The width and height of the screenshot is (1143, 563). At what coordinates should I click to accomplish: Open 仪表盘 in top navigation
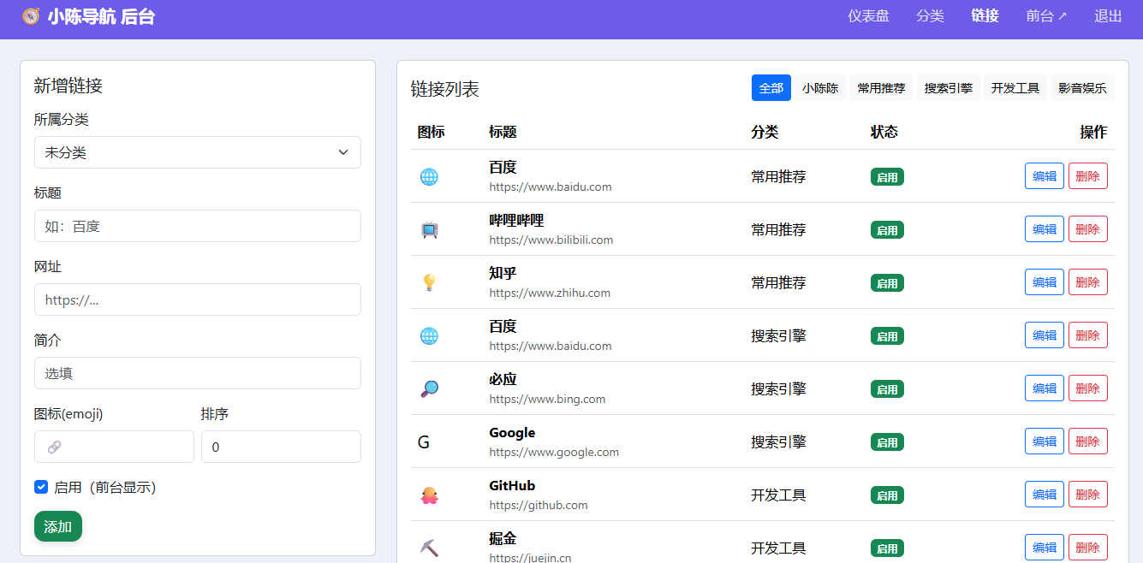868,16
